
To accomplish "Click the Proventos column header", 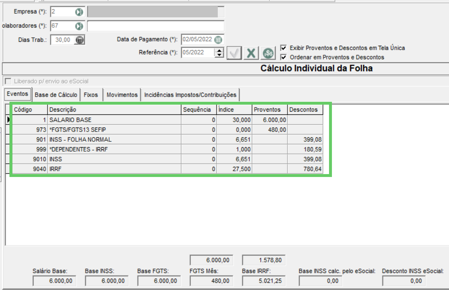I will 270,109.
